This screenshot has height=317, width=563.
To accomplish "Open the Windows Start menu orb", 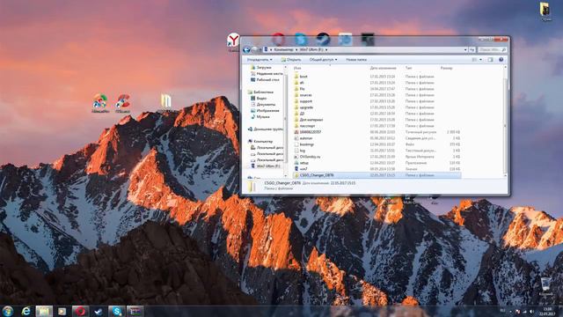I will point(8,311).
